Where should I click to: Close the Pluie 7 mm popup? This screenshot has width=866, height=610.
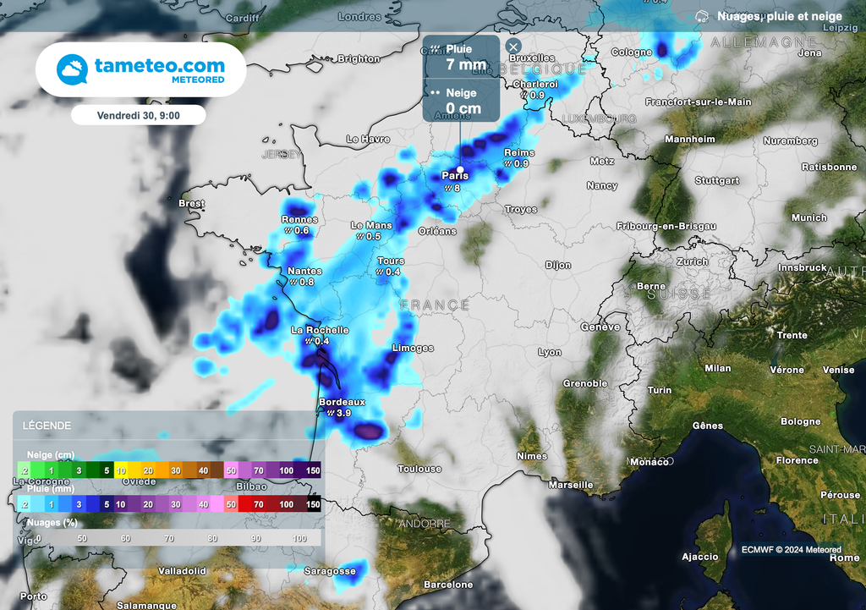512,47
